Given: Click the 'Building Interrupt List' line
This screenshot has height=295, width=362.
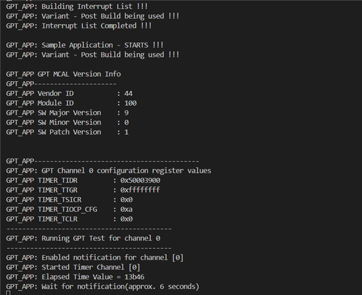Looking at the screenshot, I should point(77,7).
